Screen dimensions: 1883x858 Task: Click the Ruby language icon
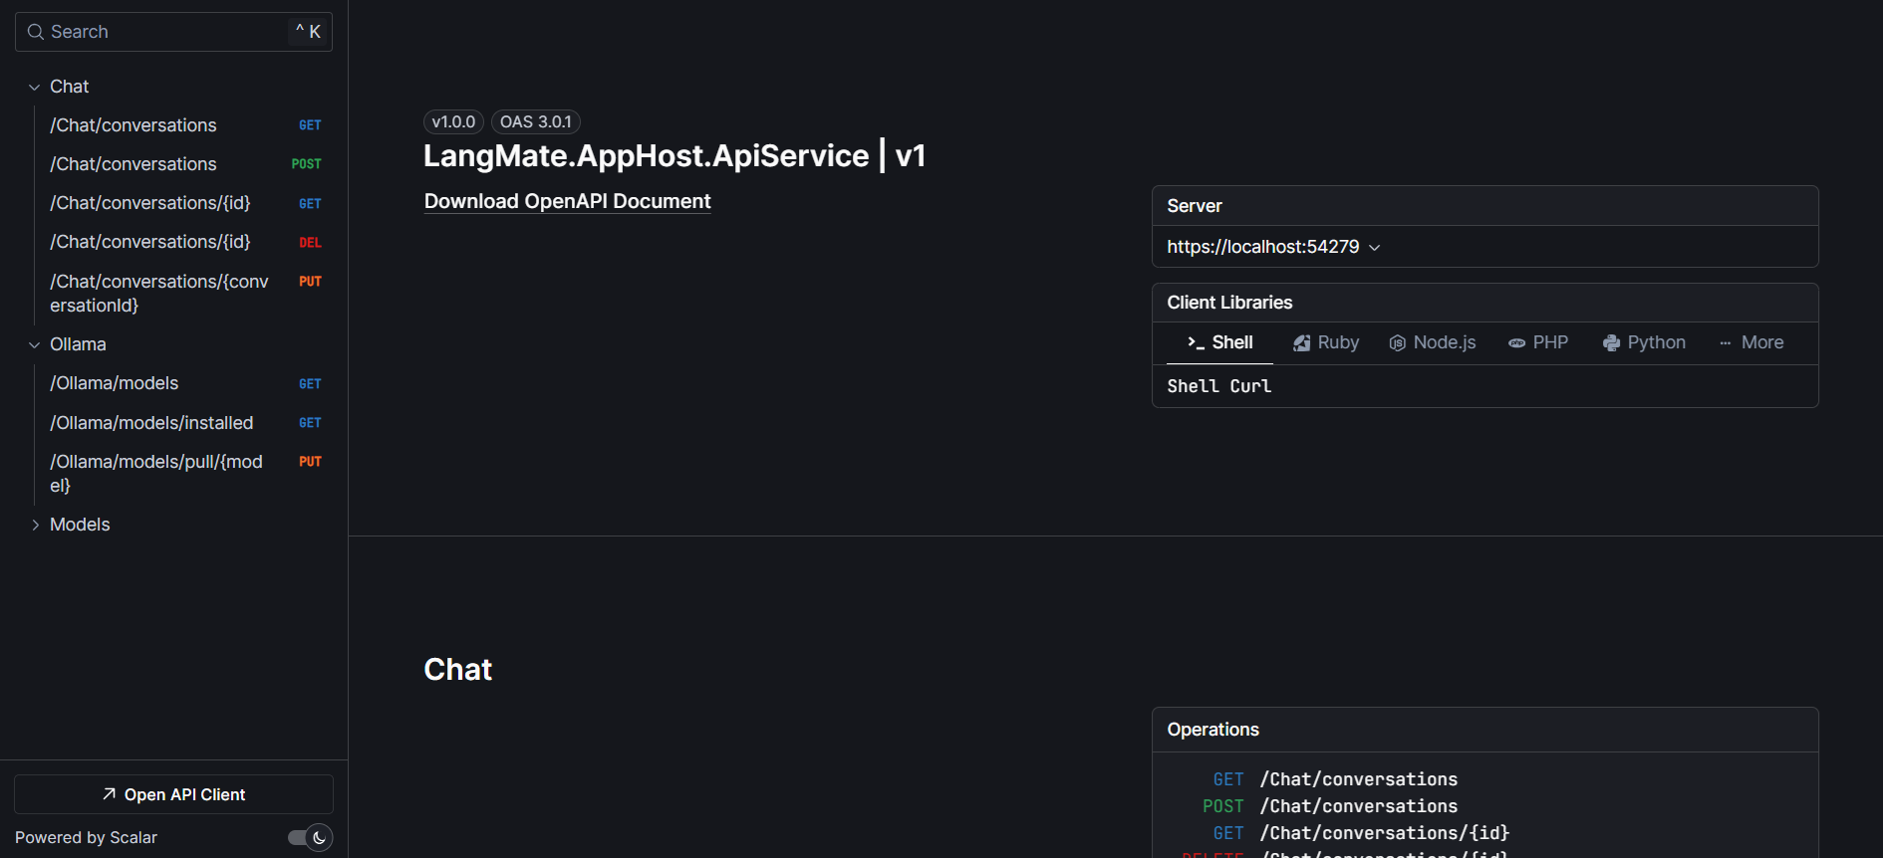point(1301,343)
